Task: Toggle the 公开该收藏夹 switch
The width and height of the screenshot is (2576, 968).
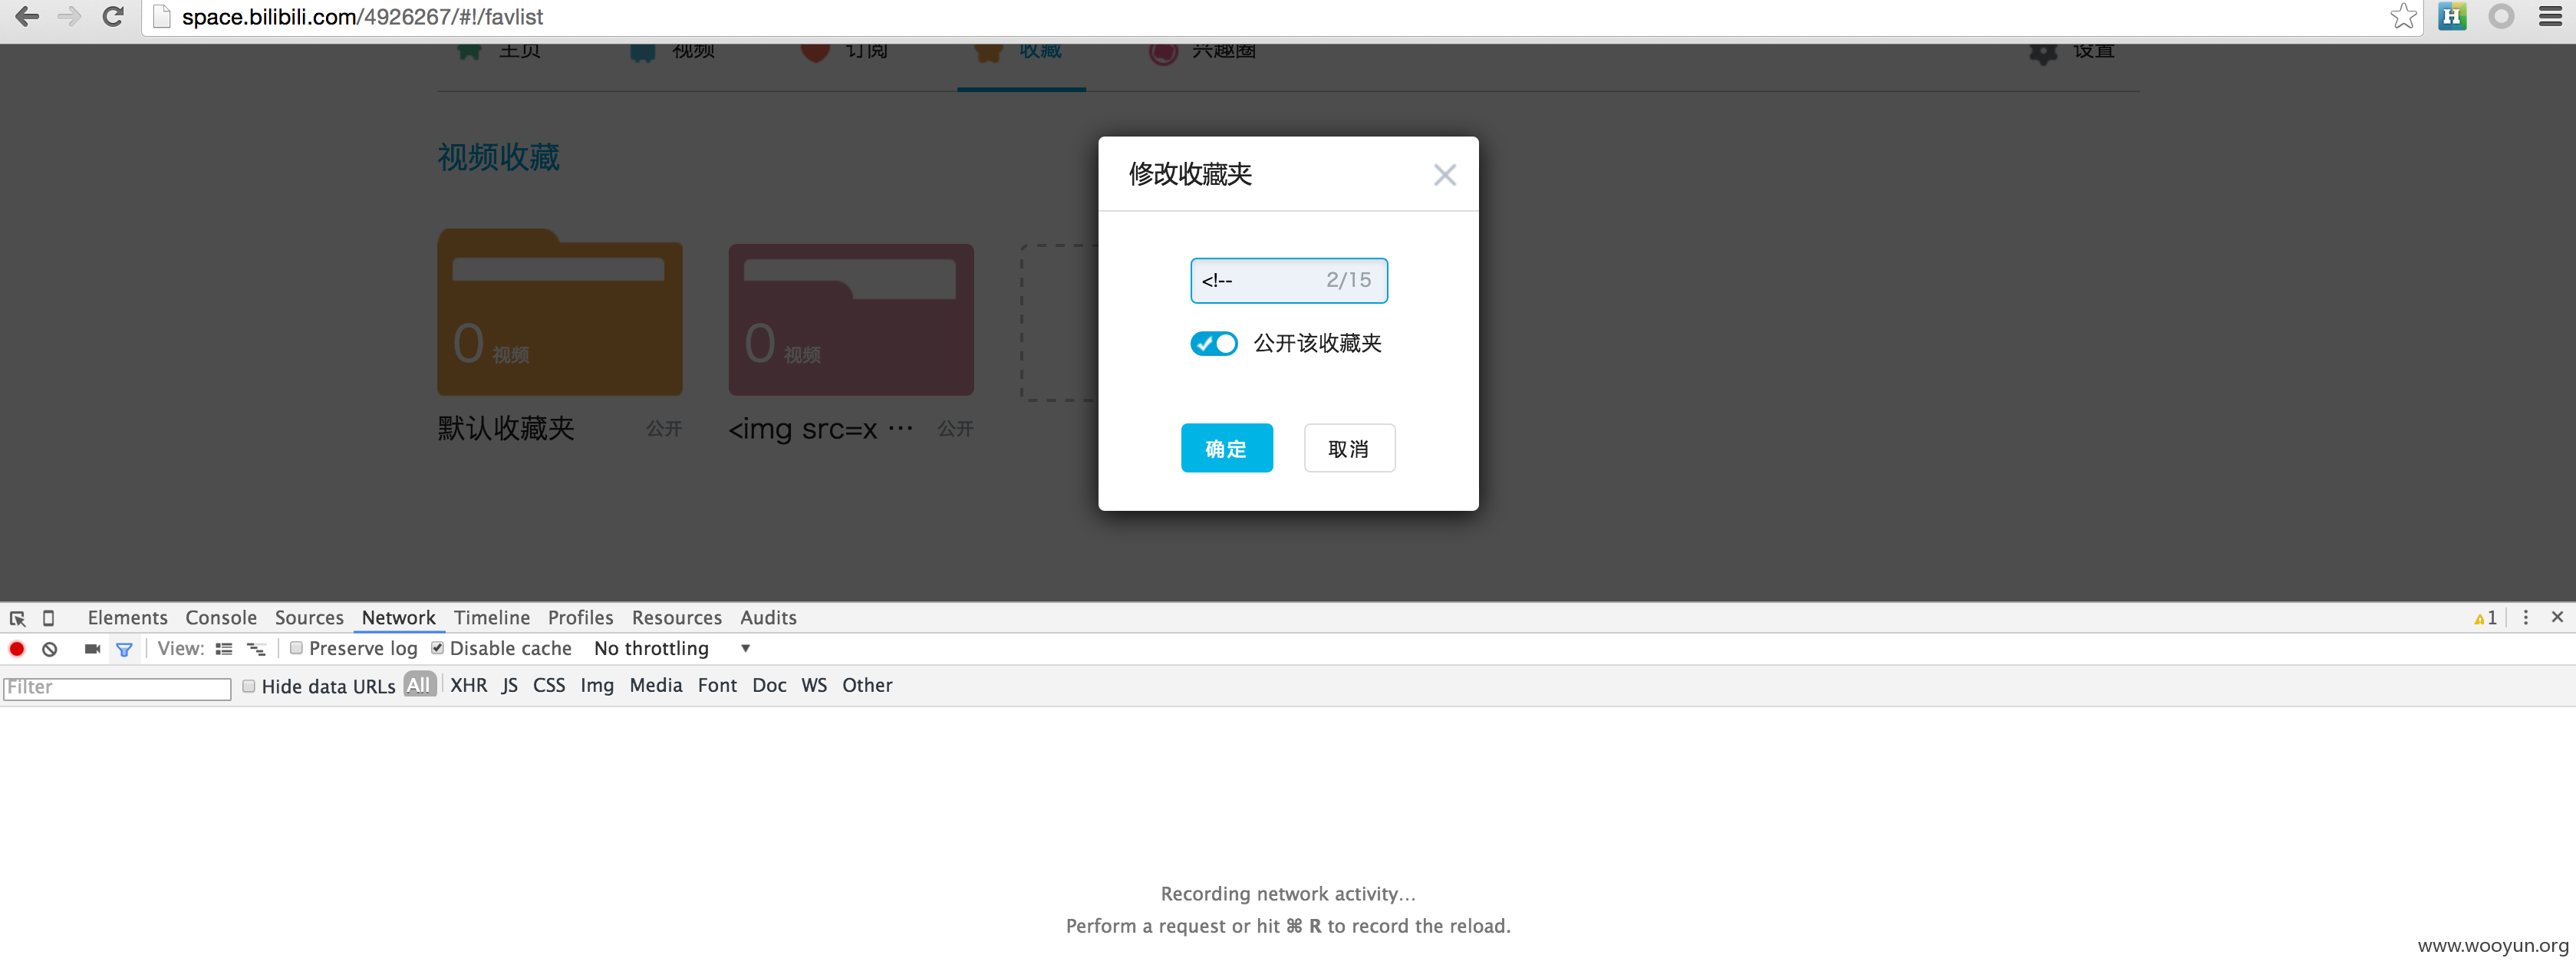Action: (x=1213, y=344)
